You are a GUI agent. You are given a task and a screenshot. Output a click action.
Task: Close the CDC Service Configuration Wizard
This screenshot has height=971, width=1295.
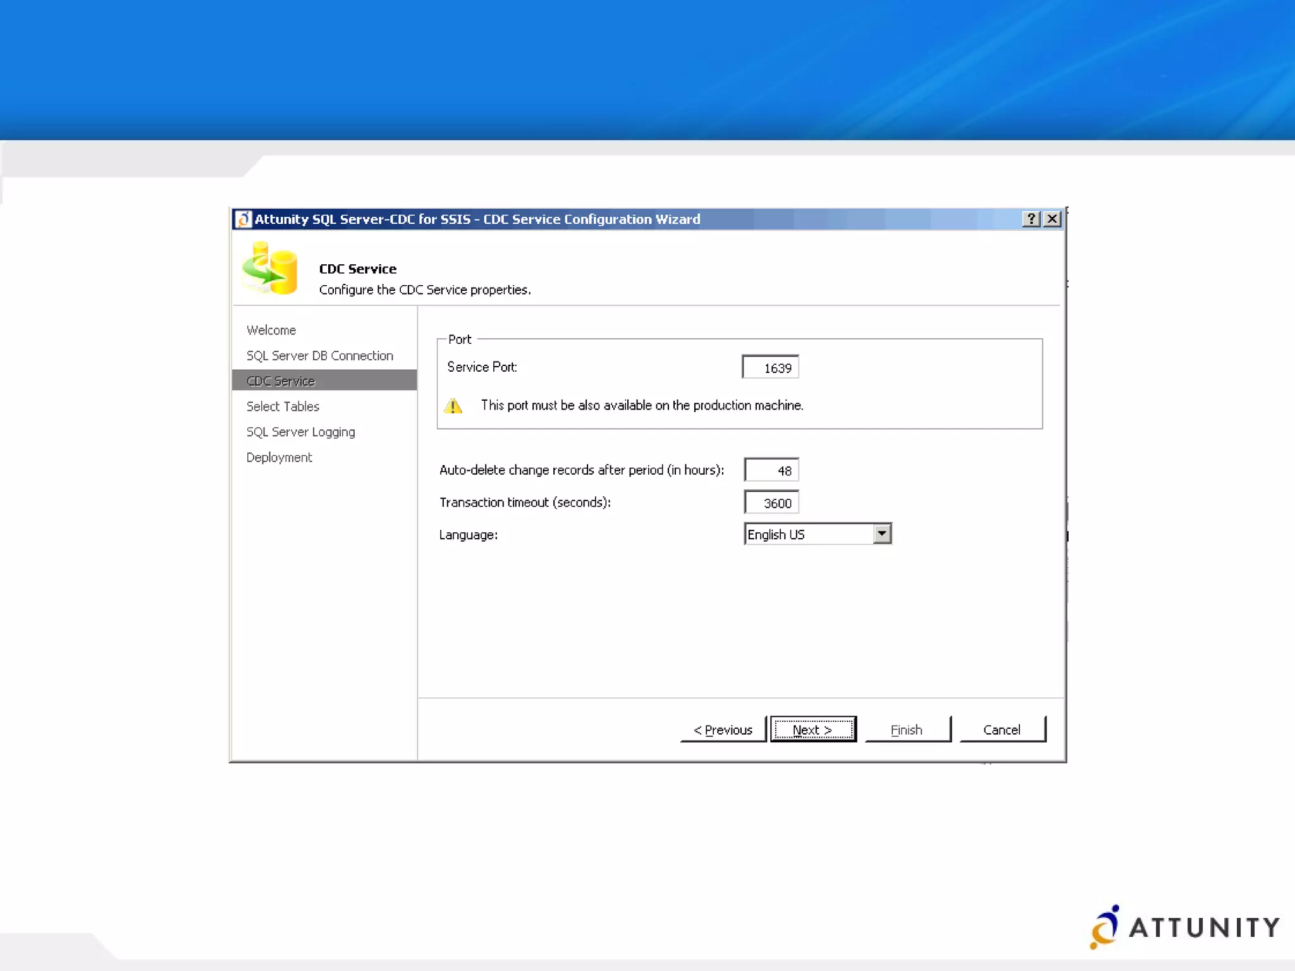coord(1052,219)
